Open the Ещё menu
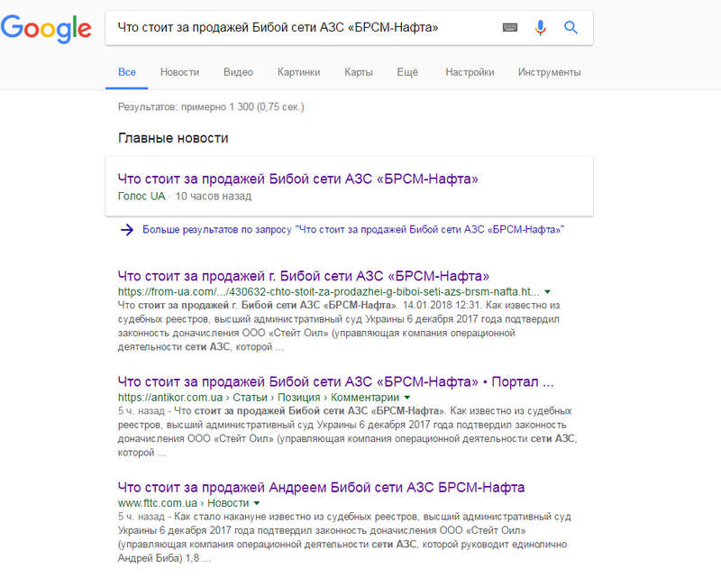The width and height of the screenshot is (721, 587). pos(407,72)
